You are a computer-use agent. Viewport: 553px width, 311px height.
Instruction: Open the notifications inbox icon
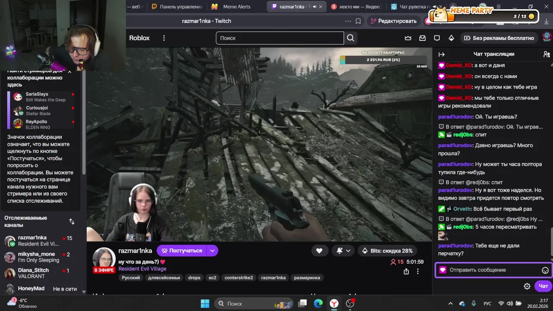coord(423,38)
